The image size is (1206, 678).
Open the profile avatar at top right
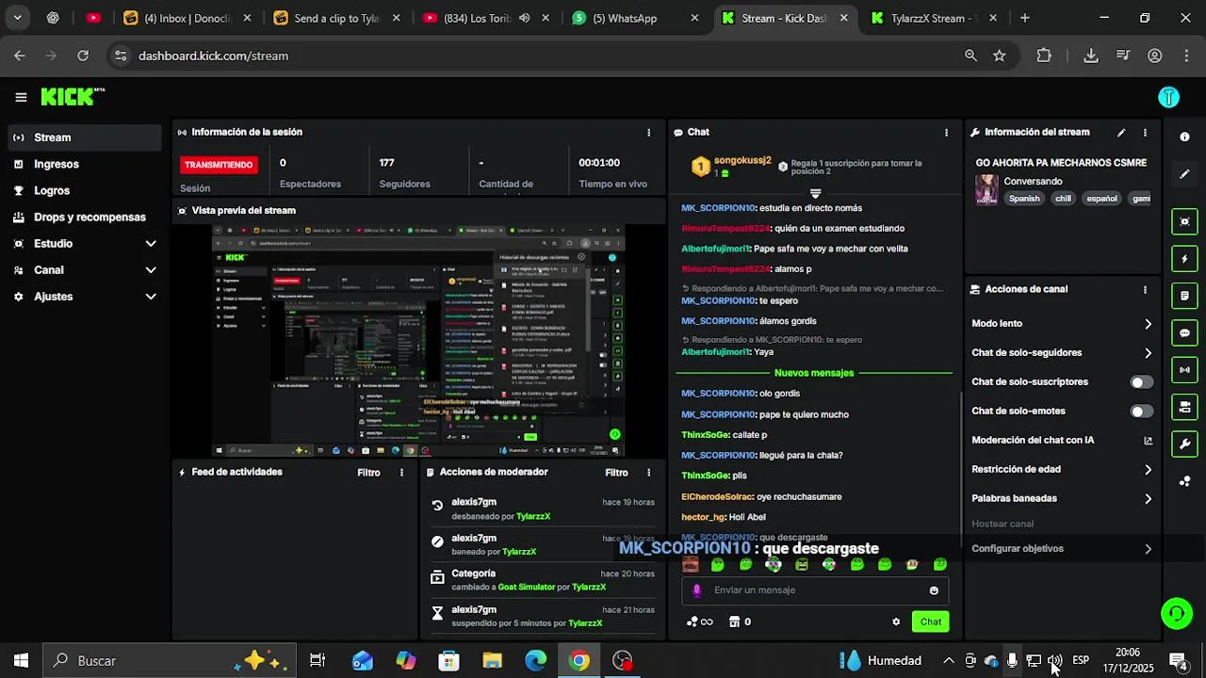pyautogui.click(x=1168, y=97)
